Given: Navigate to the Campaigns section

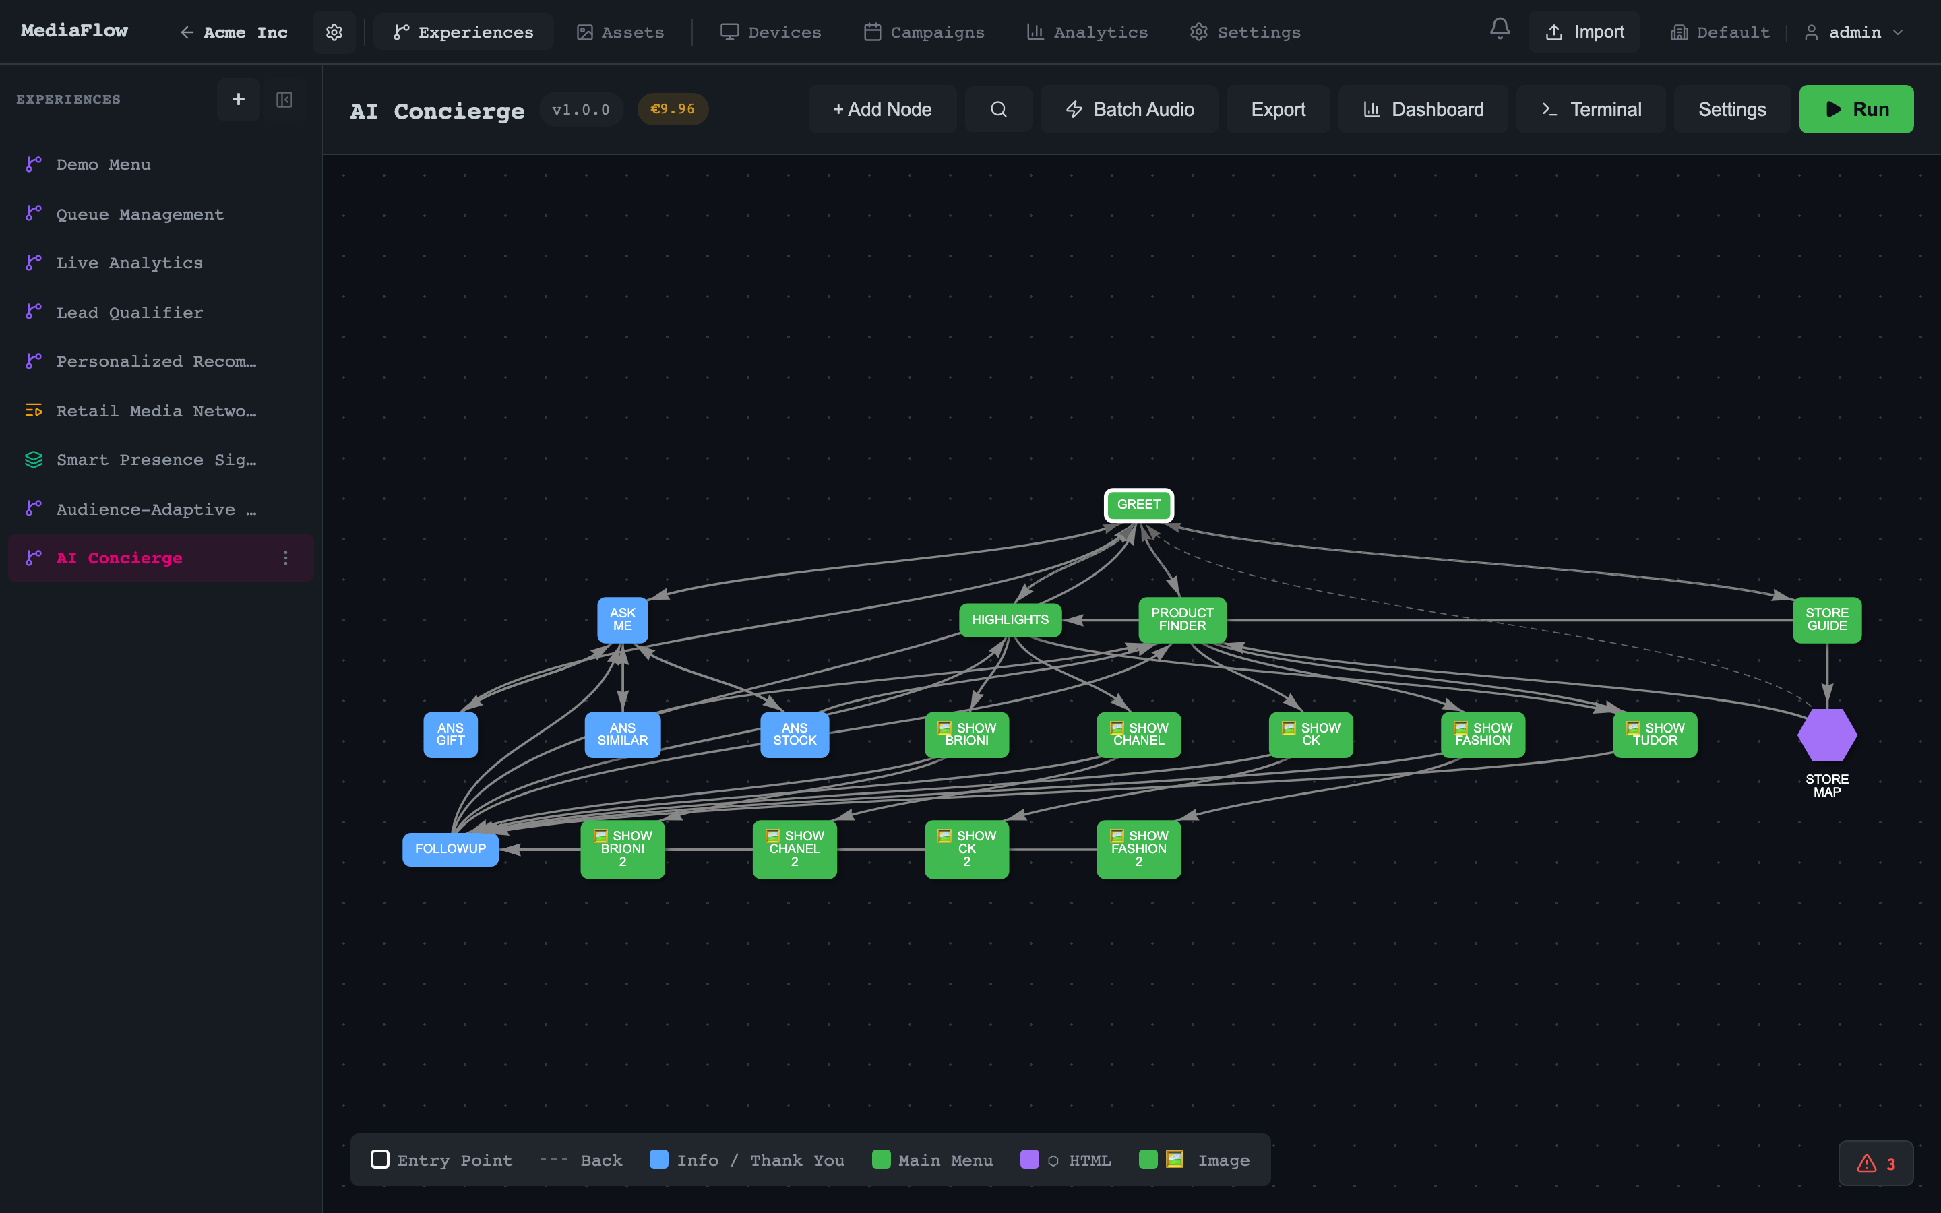Looking at the screenshot, I should [x=923, y=32].
